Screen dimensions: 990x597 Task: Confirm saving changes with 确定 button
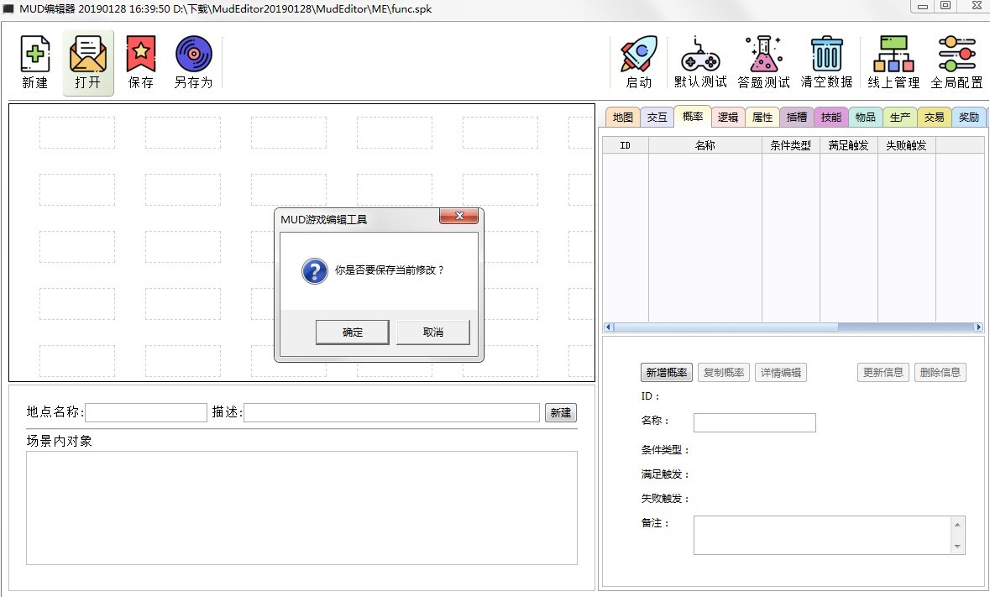tap(352, 332)
